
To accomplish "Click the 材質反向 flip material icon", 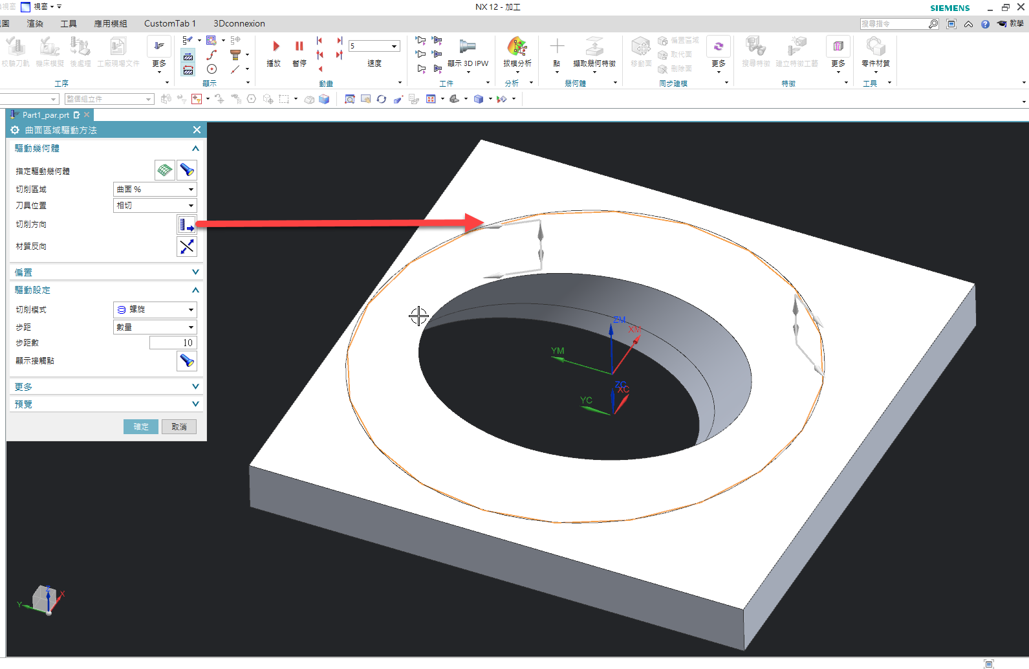I will click(187, 247).
